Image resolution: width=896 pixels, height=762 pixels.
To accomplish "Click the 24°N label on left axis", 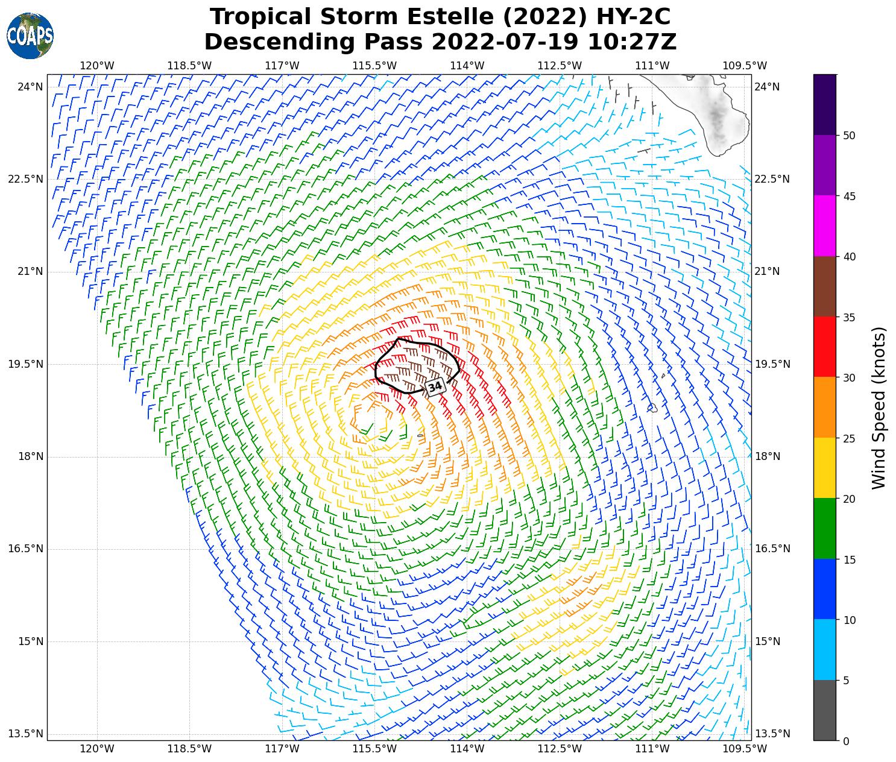I will tap(30, 87).
